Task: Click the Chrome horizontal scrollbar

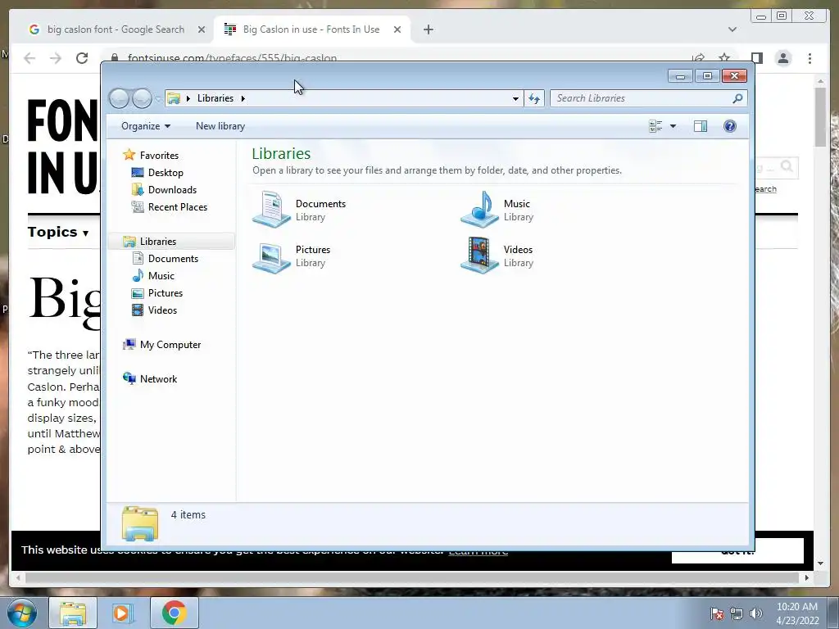Action: click(x=414, y=577)
